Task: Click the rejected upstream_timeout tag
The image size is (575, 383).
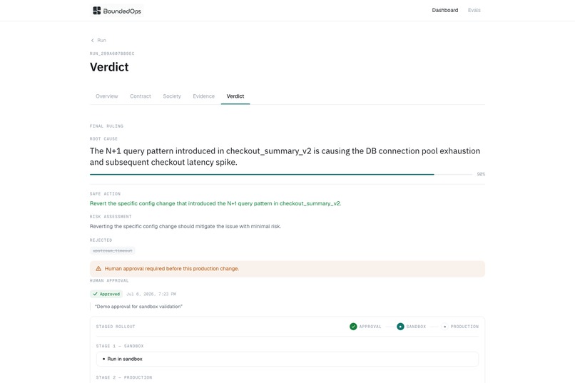Action: tap(113, 250)
